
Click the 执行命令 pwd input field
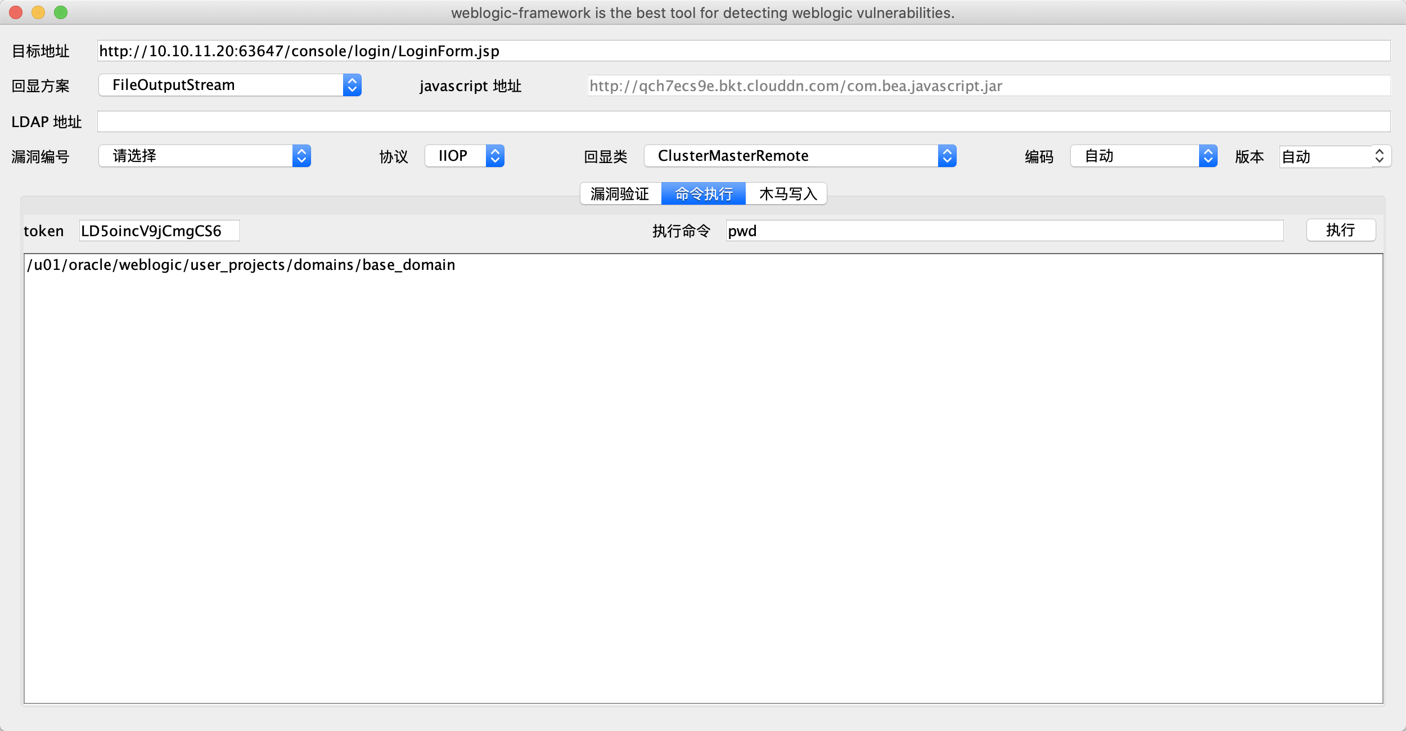point(1004,231)
